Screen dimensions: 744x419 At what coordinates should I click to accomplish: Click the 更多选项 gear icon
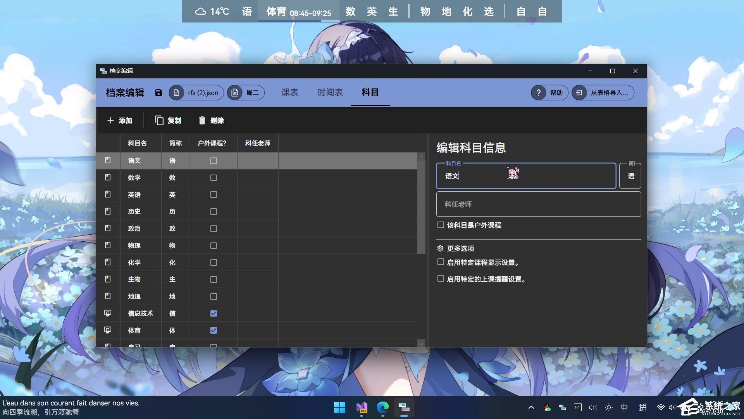point(440,248)
